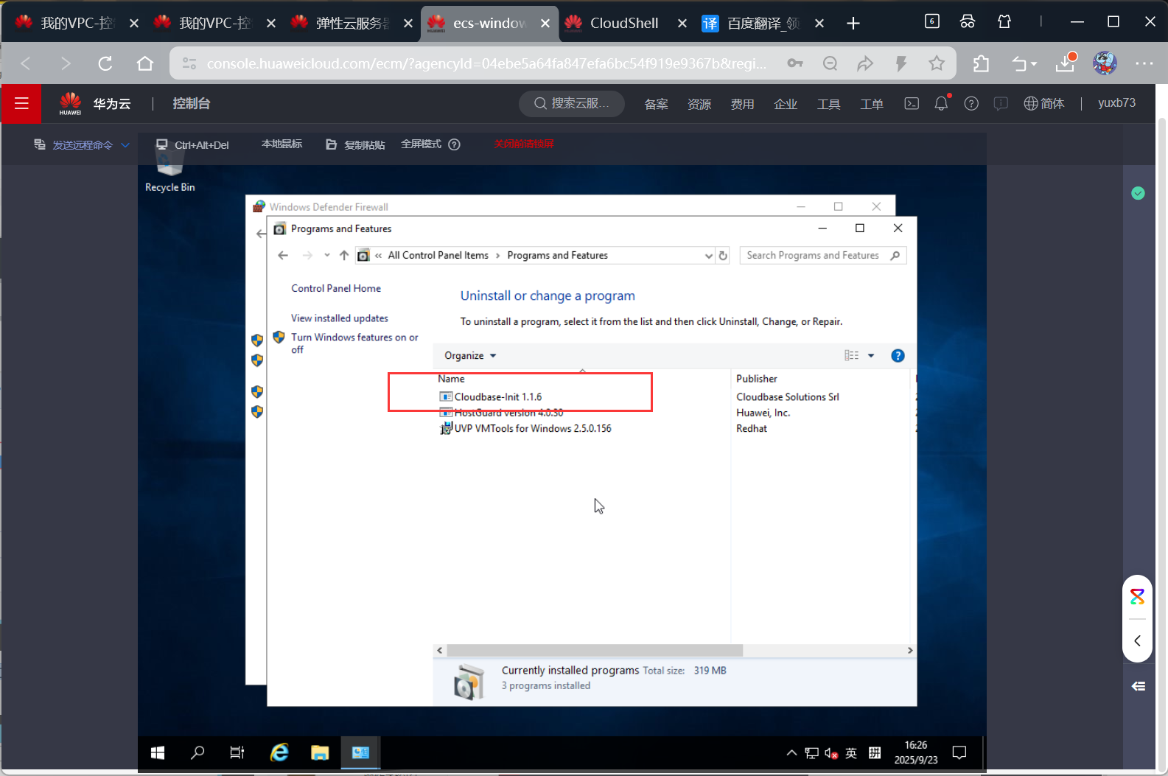Click the muted volume tray icon
Viewport: 1168px width, 776px height.
coord(831,752)
